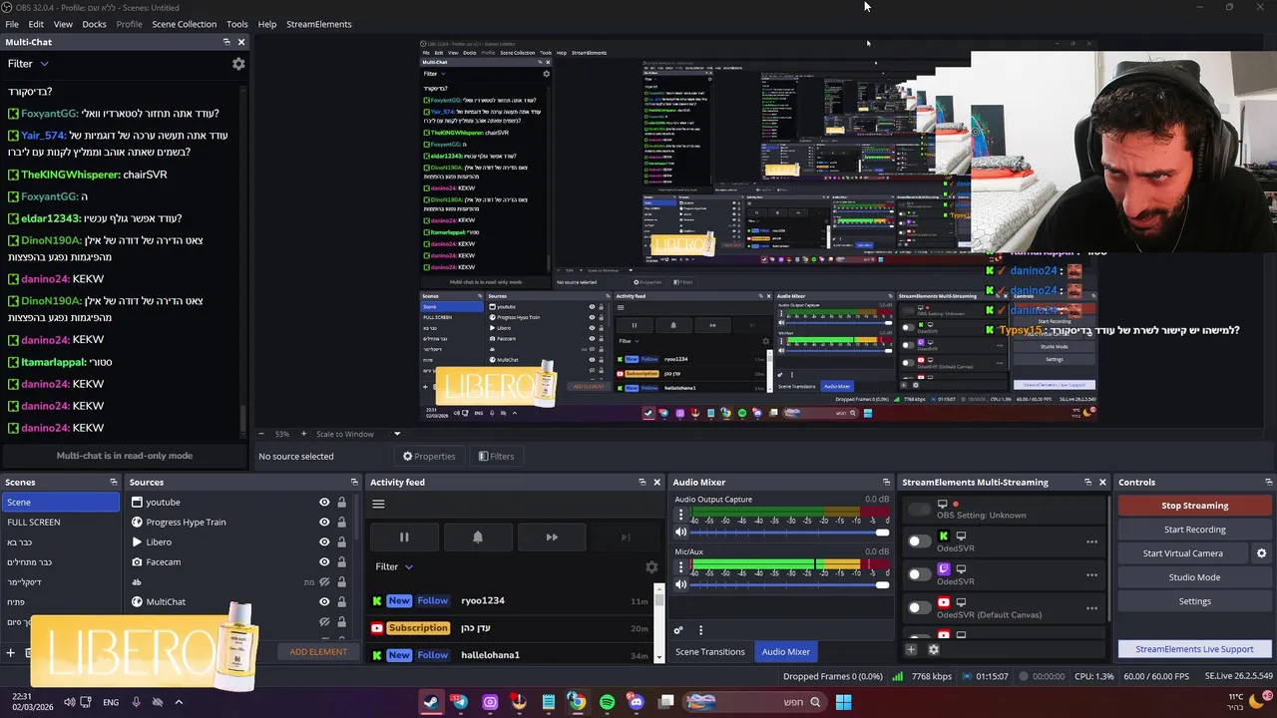Open the Tools menu
This screenshot has width=1277, height=718.
pos(237,24)
